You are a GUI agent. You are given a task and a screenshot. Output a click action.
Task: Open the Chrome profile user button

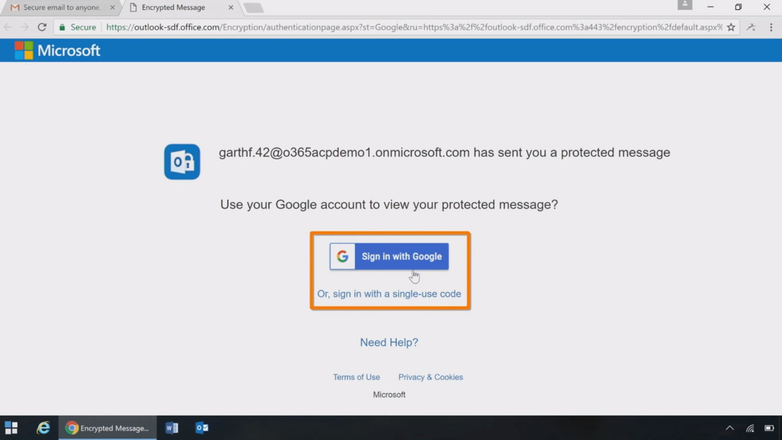[685, 5]
